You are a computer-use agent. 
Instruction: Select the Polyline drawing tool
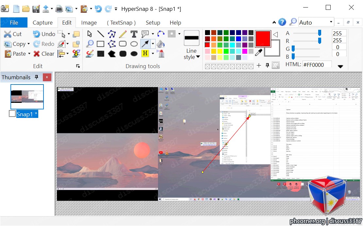[112, 34]
